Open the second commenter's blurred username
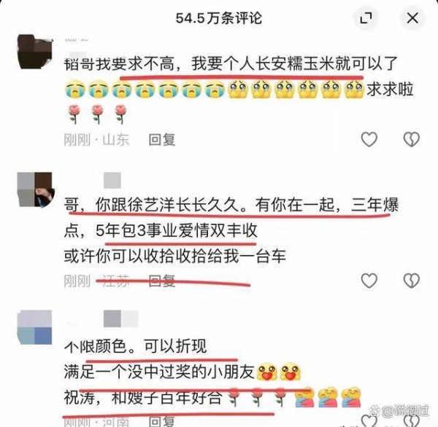This screenshot has height=427, width=438. [x=112, y=180]
